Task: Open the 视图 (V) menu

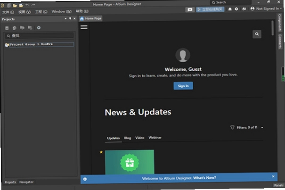Action: [24, 12]
